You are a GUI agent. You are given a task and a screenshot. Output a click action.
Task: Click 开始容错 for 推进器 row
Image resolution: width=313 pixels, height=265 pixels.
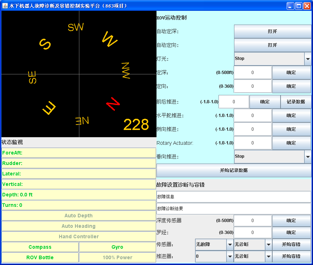point(291,256)
